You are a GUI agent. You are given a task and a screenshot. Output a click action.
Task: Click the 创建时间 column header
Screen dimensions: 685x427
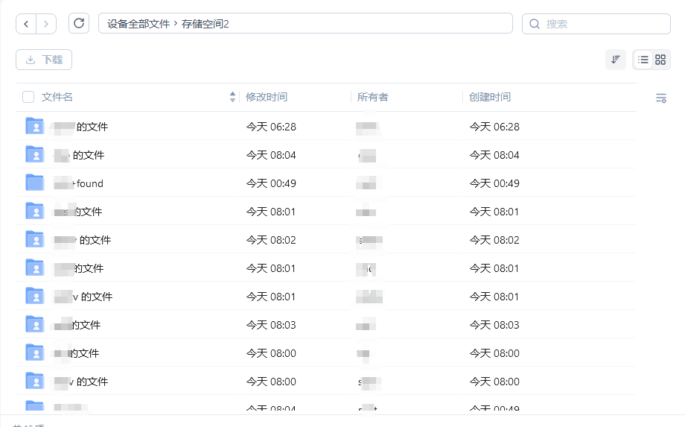tap(490, 97)
